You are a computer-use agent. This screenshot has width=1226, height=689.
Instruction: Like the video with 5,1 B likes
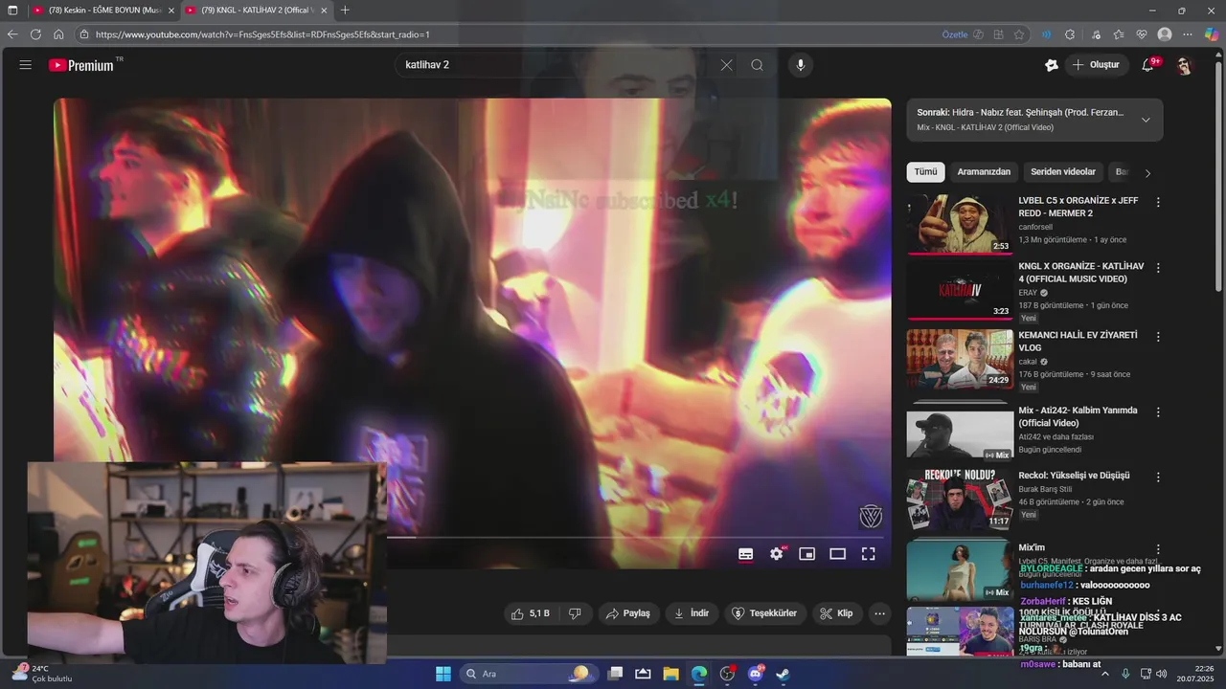(531, 613)
